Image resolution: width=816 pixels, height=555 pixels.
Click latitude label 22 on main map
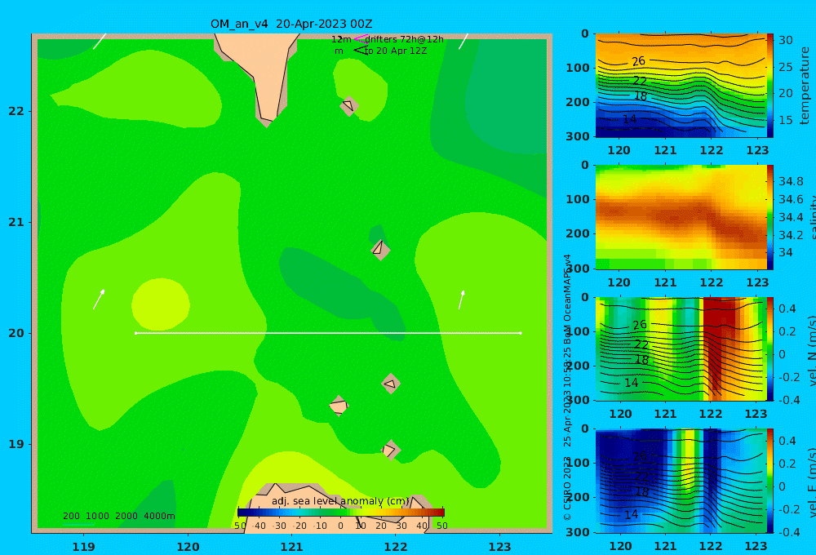pyautogui.click(x=16, y=111)
